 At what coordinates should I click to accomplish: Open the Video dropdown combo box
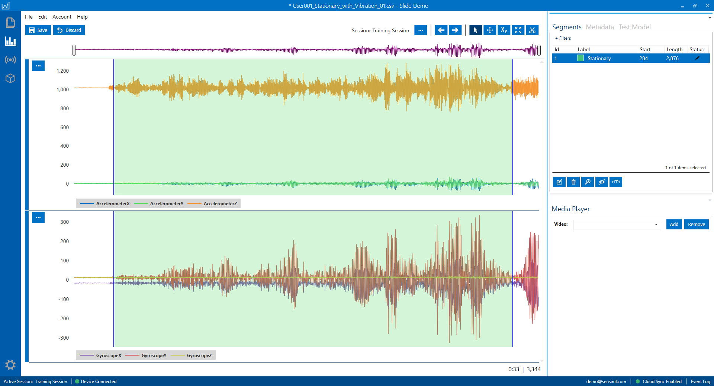coord(617,224)
